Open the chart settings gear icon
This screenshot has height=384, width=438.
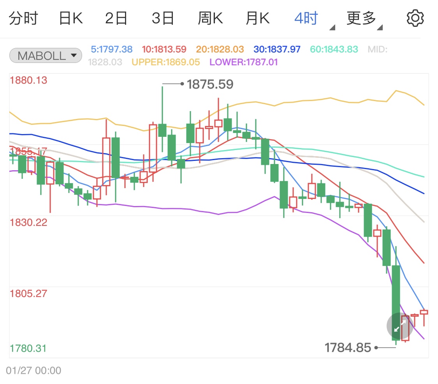click(x=415, y=18)
